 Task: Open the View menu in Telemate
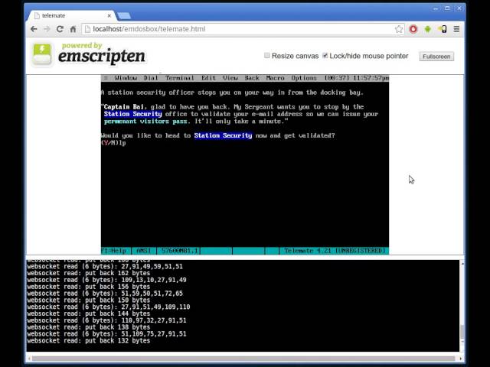click(230, 78)
